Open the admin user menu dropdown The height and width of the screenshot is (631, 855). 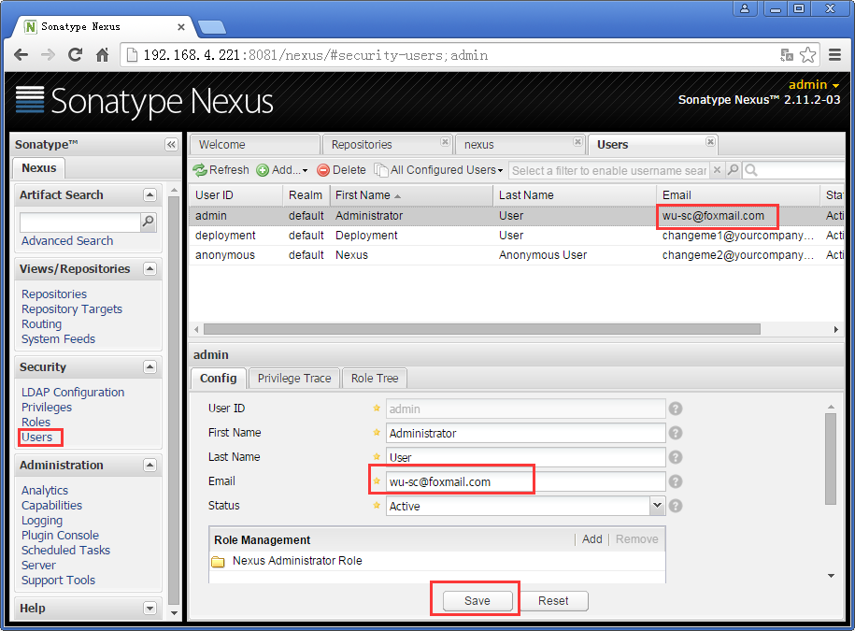814,84
